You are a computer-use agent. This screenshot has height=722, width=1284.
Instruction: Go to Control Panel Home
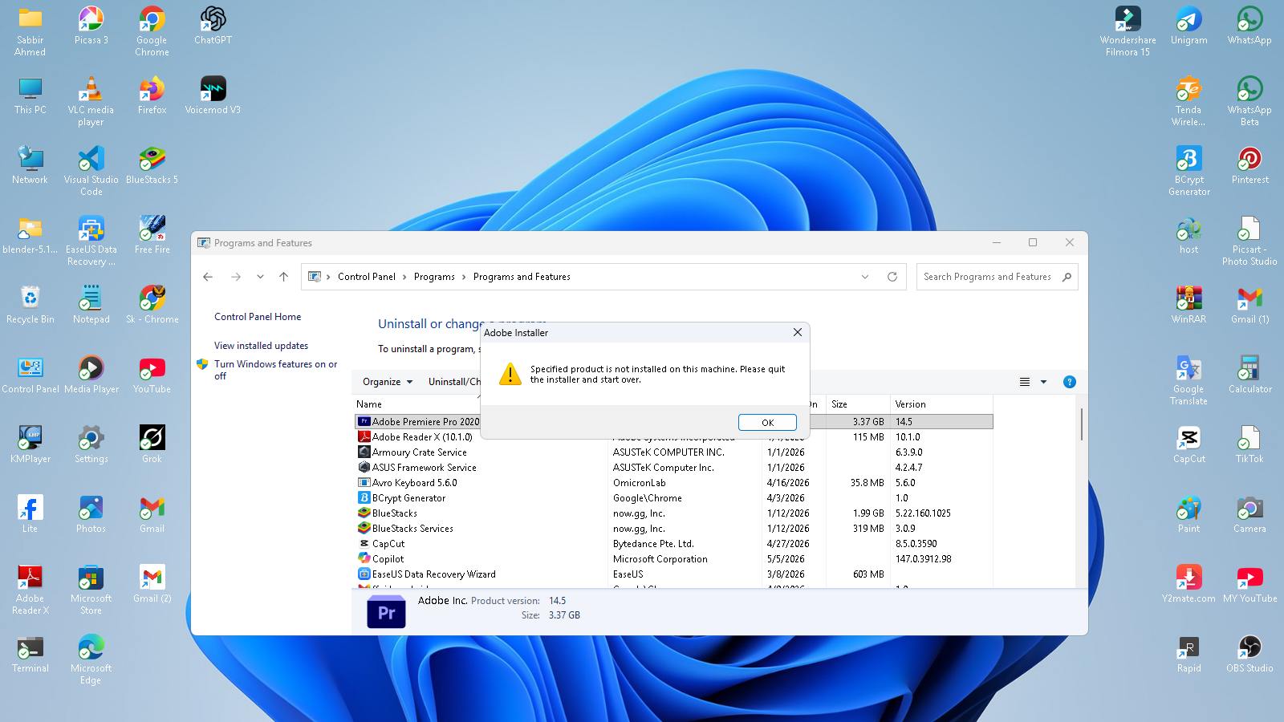[258, 317]
